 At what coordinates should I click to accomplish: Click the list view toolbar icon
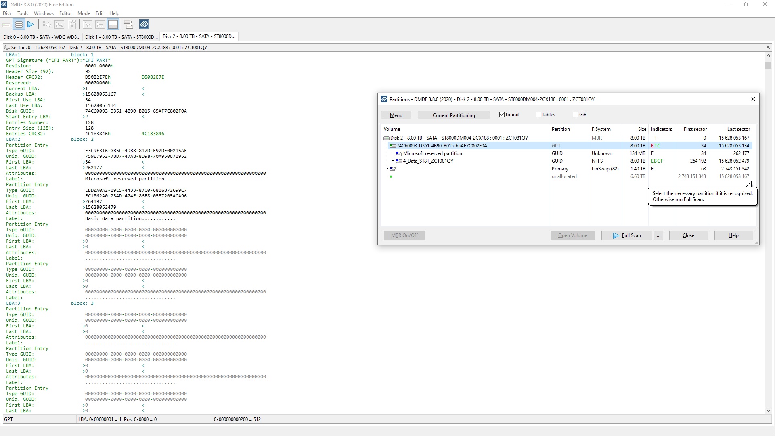click(100, 25)
